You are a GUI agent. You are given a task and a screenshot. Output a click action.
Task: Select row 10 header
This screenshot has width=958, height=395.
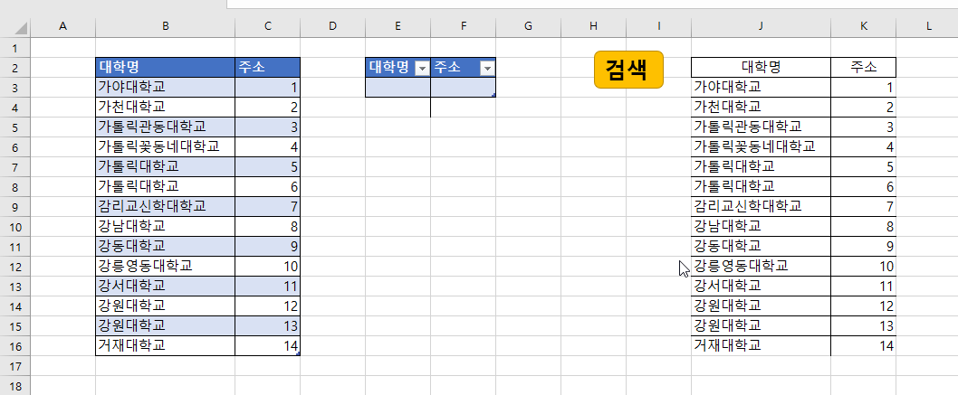click(14, 227)
